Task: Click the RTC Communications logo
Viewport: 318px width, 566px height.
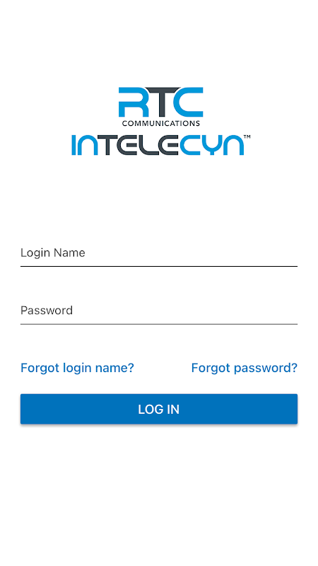Action: coord(161,107)
